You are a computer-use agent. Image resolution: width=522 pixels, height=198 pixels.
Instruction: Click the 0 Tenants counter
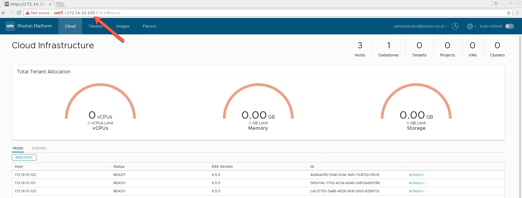(419, 49)
